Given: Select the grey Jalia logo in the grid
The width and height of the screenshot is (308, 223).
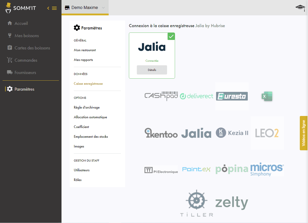Looking at the screenshot, I should pos(197,133).
